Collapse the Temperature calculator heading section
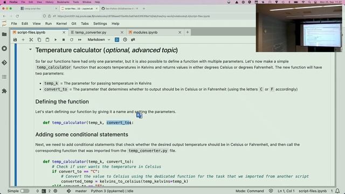Screen dimensions: 345x194 (x=30, y=50)
